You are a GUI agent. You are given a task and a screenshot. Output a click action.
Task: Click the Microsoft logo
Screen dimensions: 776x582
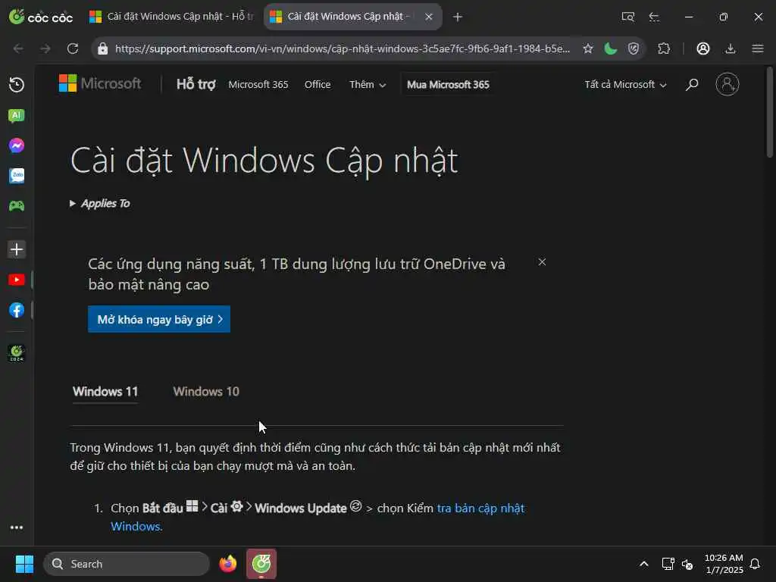100,83
